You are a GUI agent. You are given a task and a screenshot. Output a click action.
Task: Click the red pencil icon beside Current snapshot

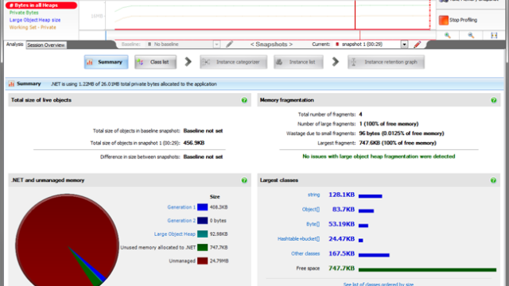[418, 44]
